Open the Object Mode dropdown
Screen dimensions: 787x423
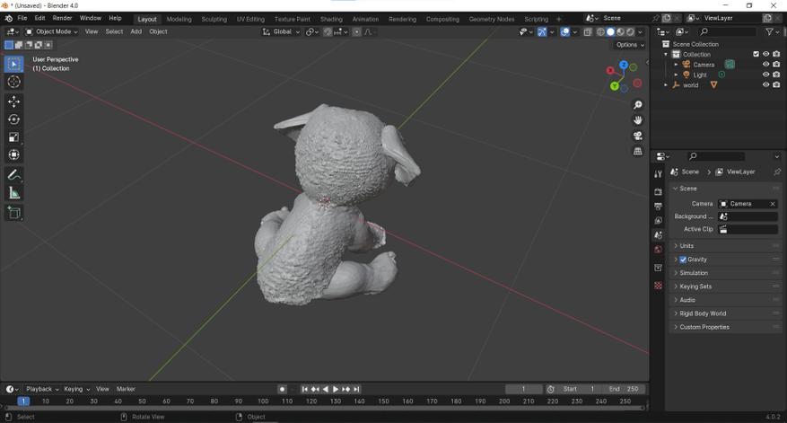click(x=51, y=31)
